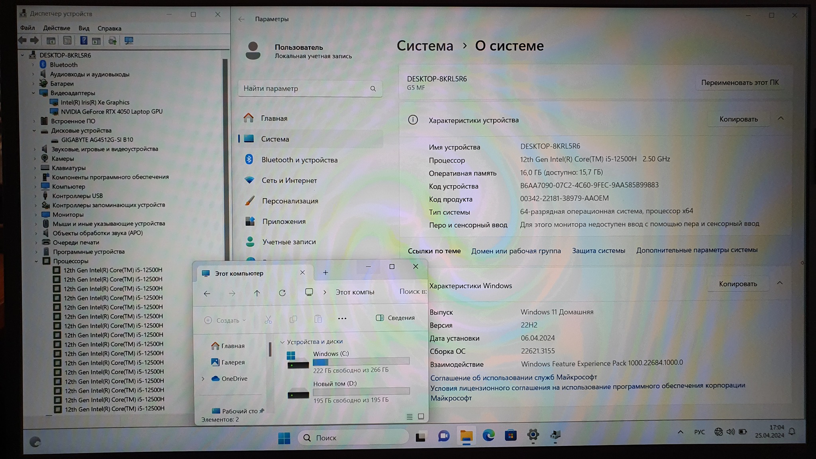Click the Переименовать этот ПК button
The width and height of the screenshot is (816, 459).
[x=739, y=82]
